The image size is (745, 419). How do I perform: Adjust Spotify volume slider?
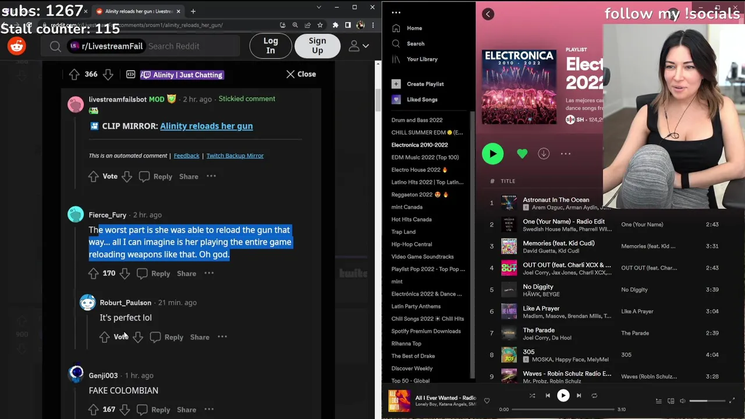tap(707, 401)
